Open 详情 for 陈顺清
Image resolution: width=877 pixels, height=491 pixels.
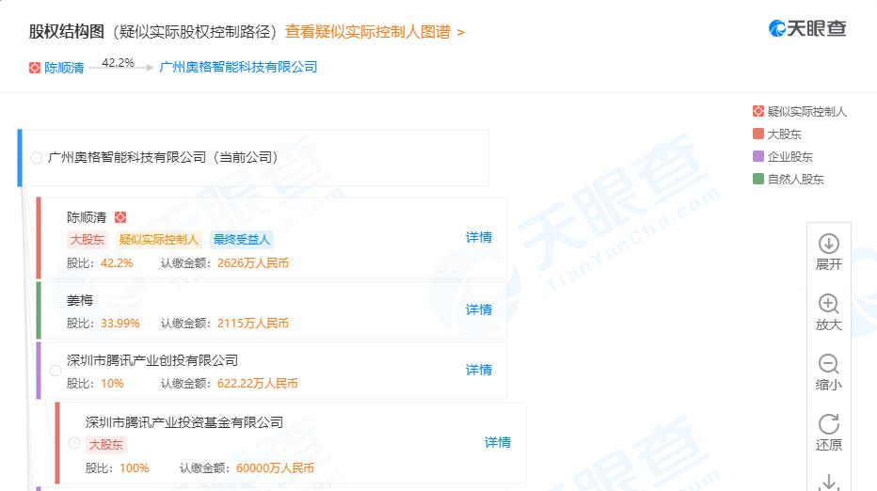(479, 237)
